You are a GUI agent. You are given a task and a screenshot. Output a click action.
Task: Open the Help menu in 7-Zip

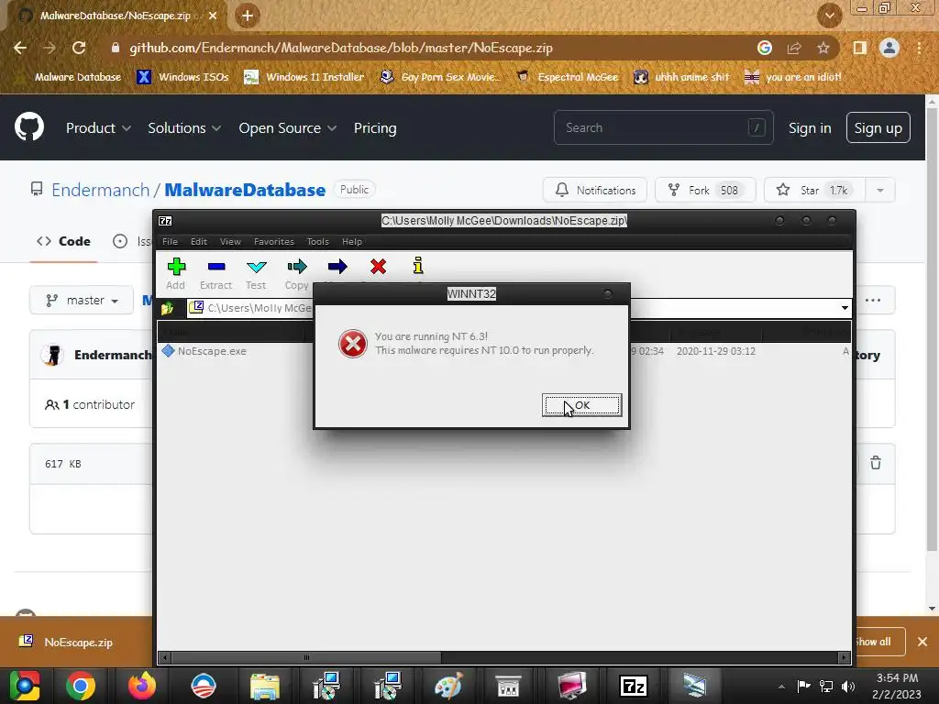(x=351, y=242)
